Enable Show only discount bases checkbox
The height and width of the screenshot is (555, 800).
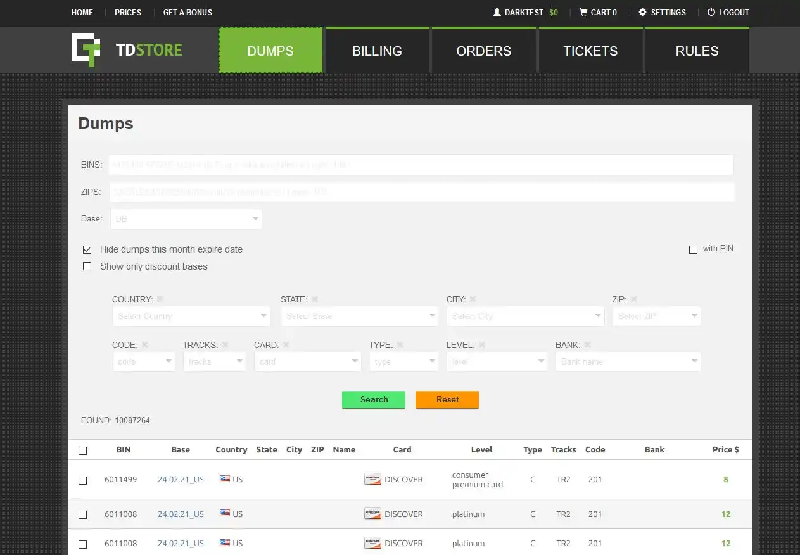(x=87, y=266)
